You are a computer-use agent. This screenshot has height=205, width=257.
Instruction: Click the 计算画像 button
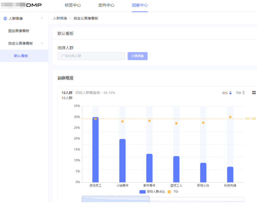138,56
